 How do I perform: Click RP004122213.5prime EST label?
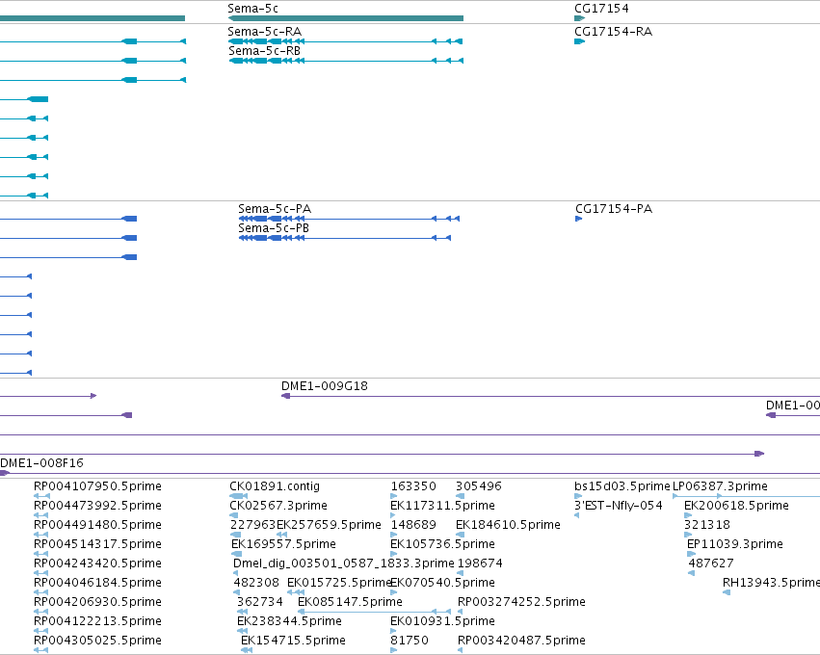(x=97, y=621)
